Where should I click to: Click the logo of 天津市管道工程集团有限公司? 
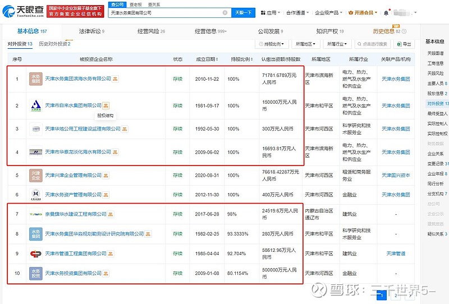tap(36, 254)
